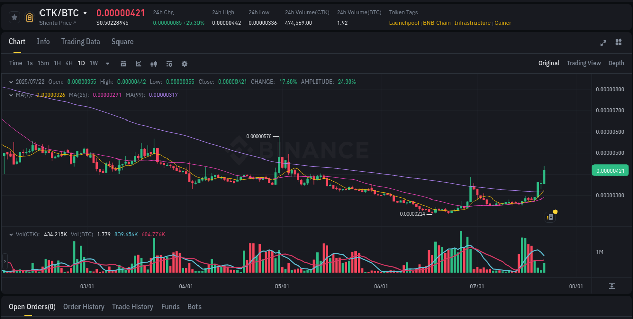Collapse the volume indicator panel
Image resolution: width=633 pixels, height=319 pixels.
coord(11,234)
